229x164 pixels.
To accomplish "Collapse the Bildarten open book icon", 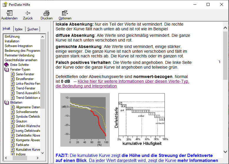I will (x=6, y=102).
